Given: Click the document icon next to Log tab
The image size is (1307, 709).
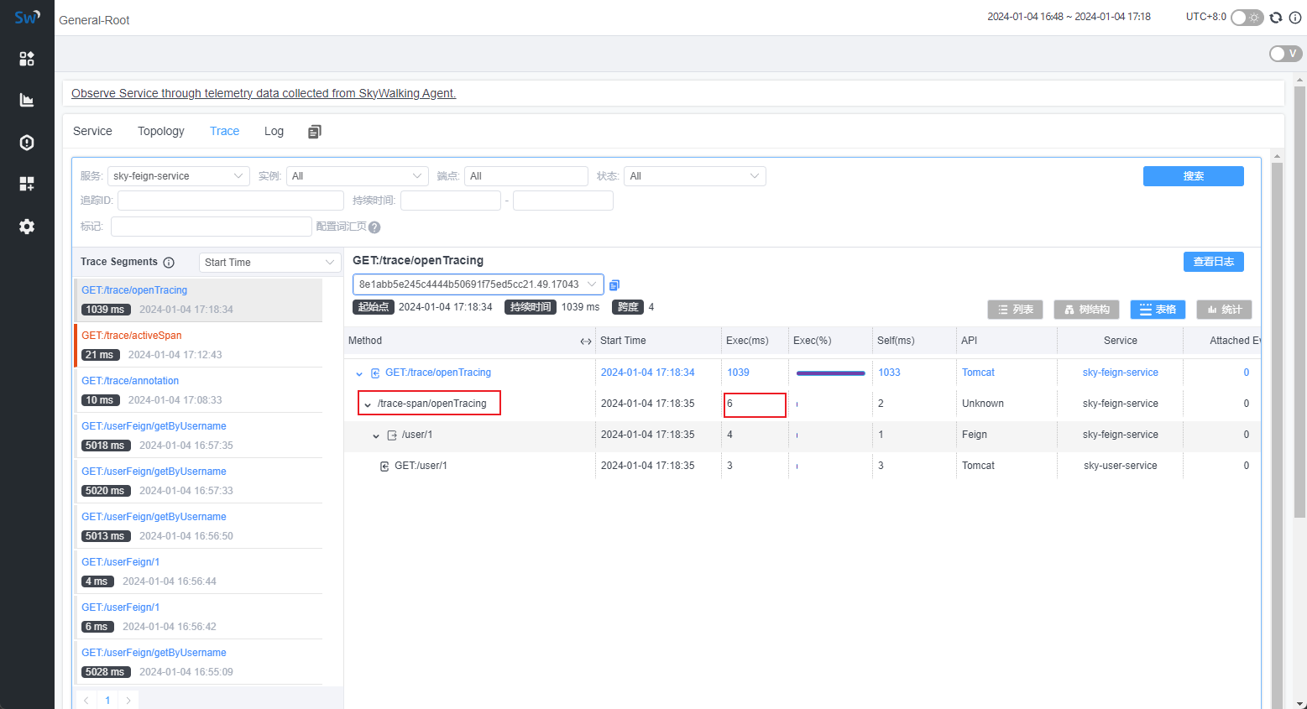Looking at the screenshot, I should 315,132.
